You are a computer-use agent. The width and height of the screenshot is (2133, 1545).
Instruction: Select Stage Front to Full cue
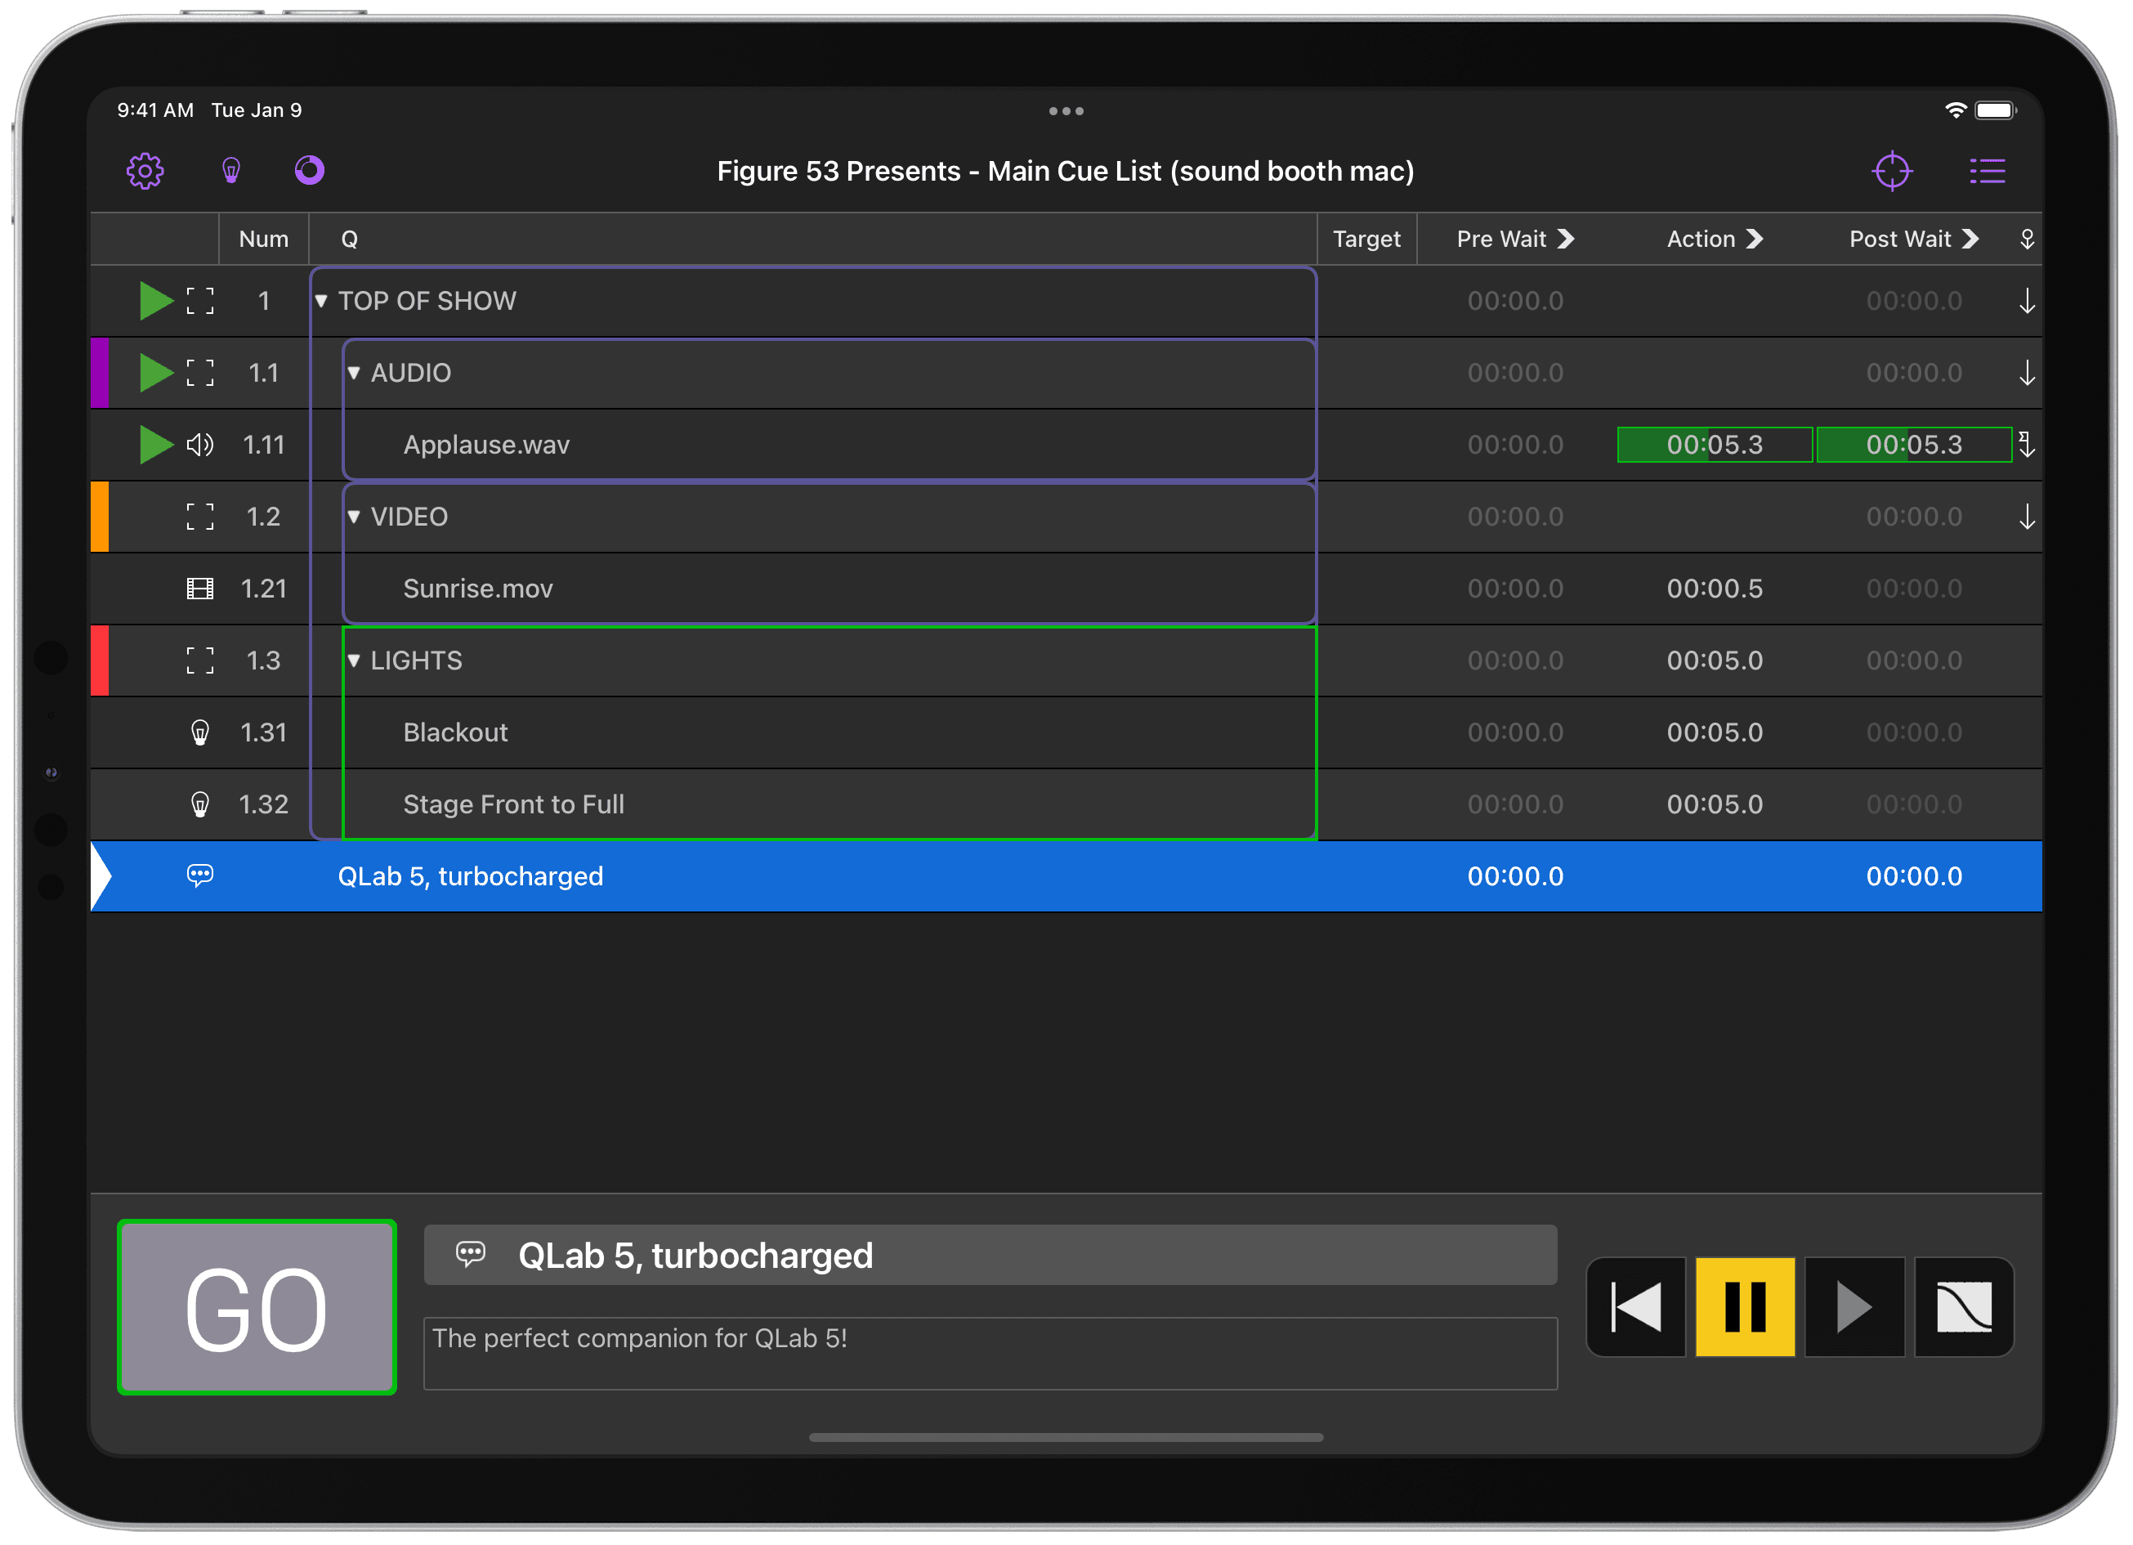coord(1066,804)
